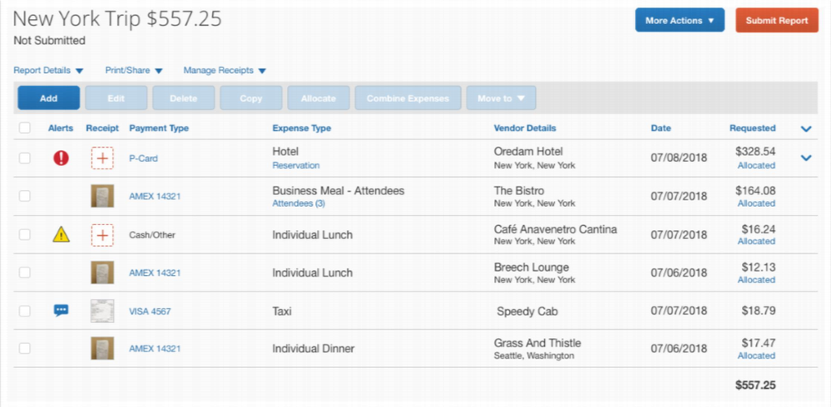The image size is (831, 407).
Task: Click the VISA 4567 payment link
Action: click(150, 311)
